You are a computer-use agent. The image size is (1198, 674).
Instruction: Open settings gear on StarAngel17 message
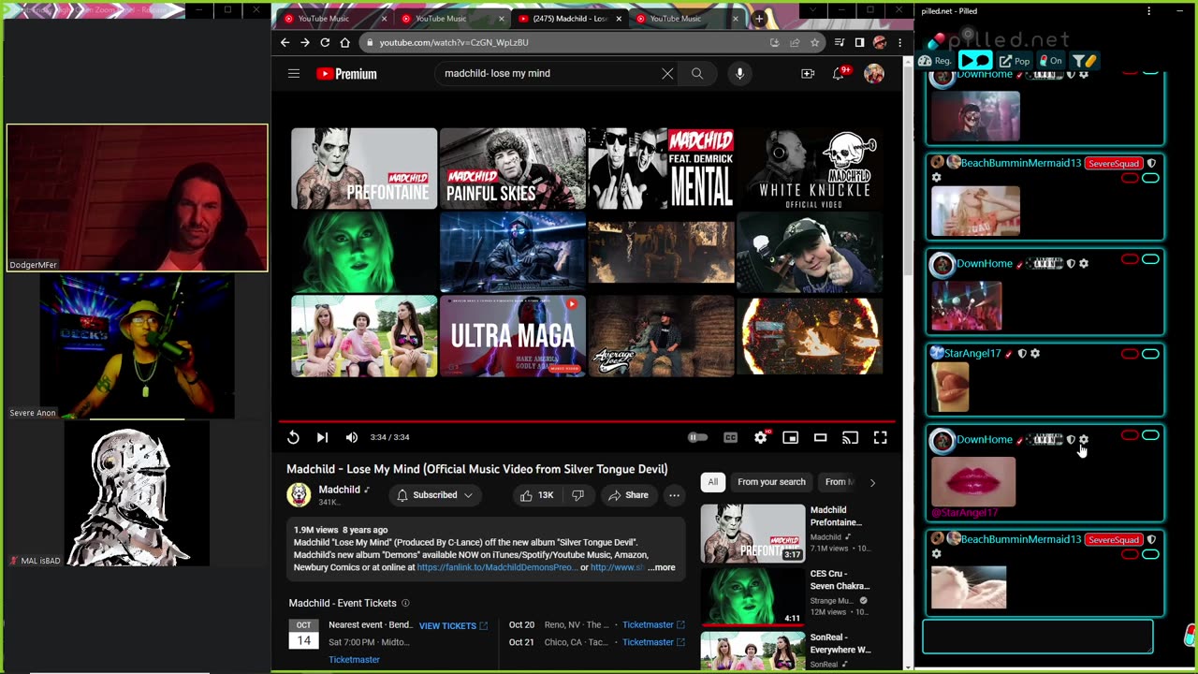1035,354
